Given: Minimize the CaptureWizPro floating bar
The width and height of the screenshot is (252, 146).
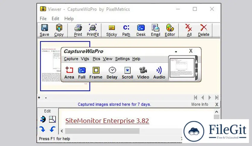Looking at the screenshot, I should coord(176,52).
